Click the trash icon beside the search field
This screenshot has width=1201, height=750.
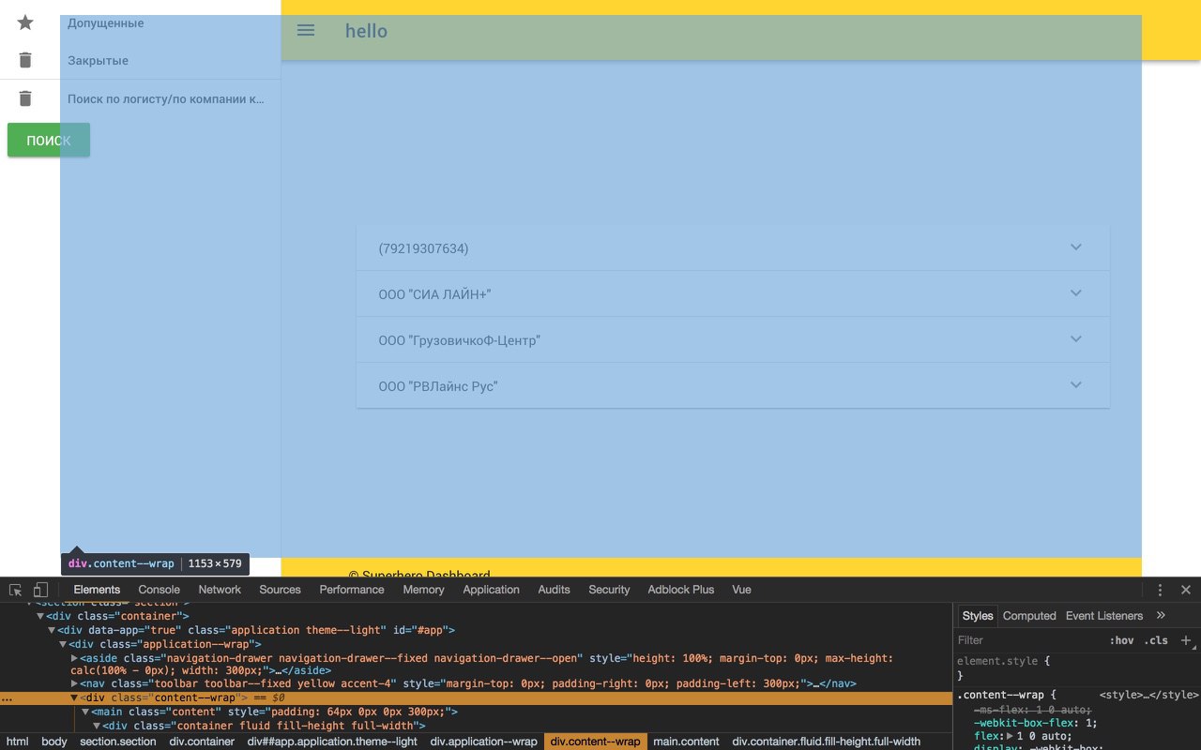pyautogui.click(x=25, y=98)
